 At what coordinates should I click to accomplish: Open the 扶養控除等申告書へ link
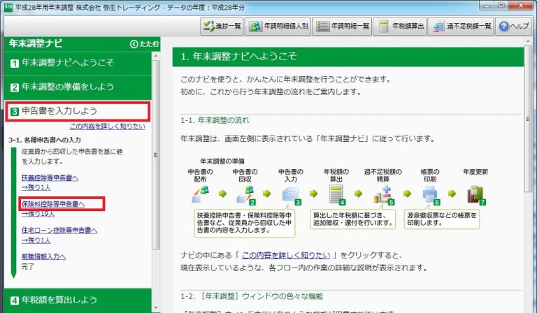(50, 178)
